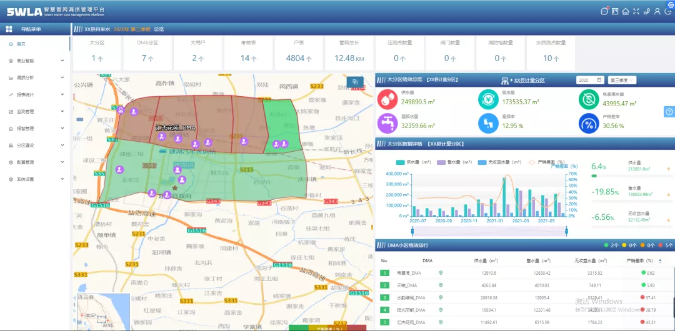Toggle fullscreen with the expand arrows icon

pos(636,12)
